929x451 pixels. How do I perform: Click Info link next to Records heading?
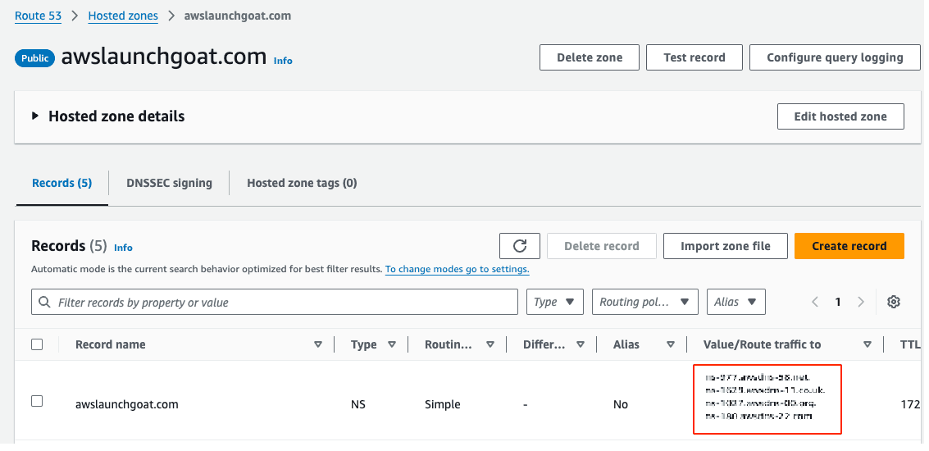click(x=123, y=248)
